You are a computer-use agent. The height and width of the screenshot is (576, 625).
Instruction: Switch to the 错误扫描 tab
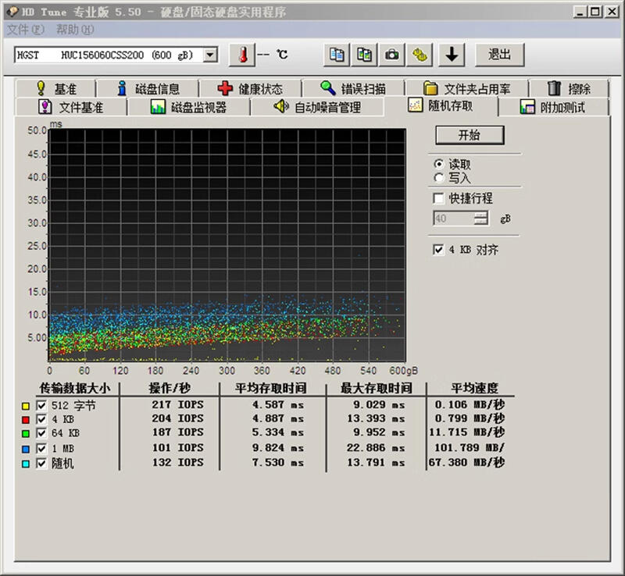(x=353, y=88)
